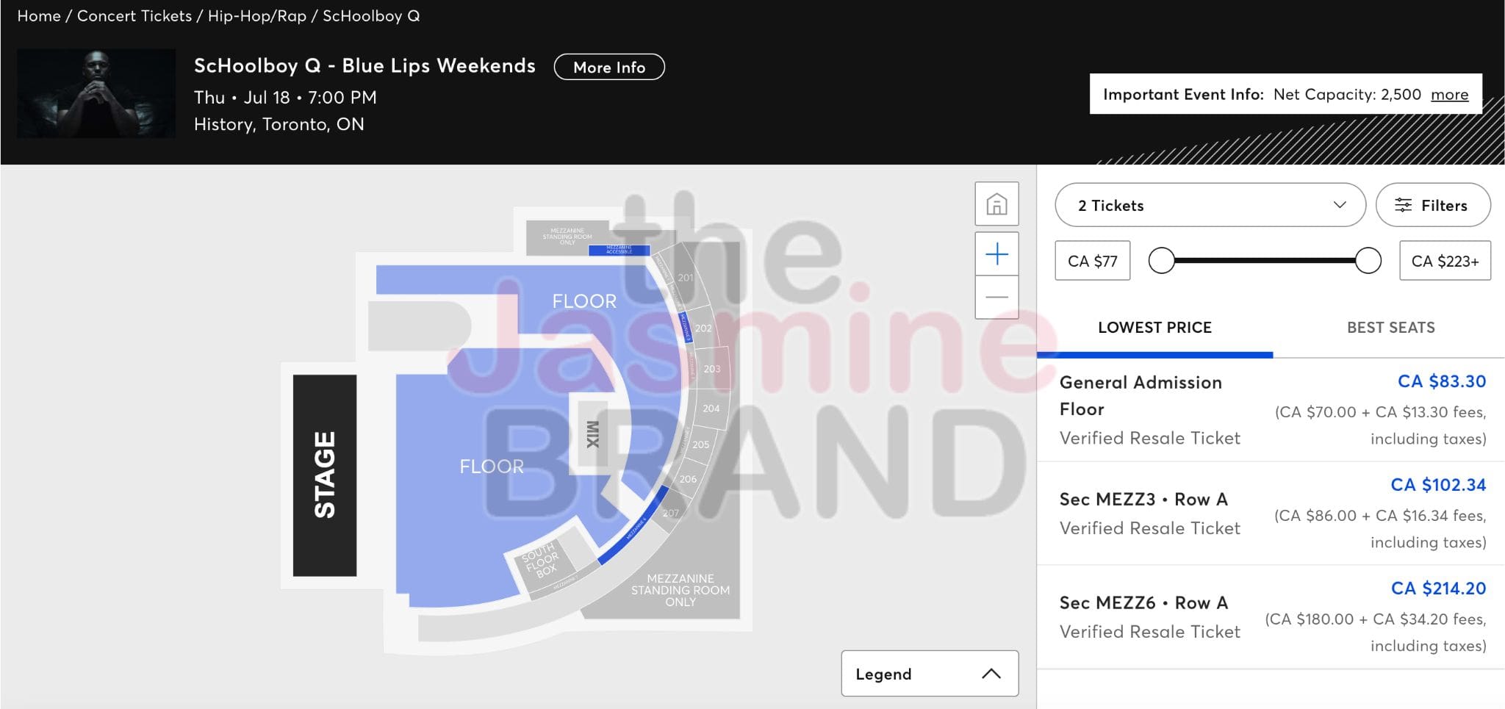Choose the General Admission Floor listing
Screen dimensions: 1505x709
[x=1271, y=410]
